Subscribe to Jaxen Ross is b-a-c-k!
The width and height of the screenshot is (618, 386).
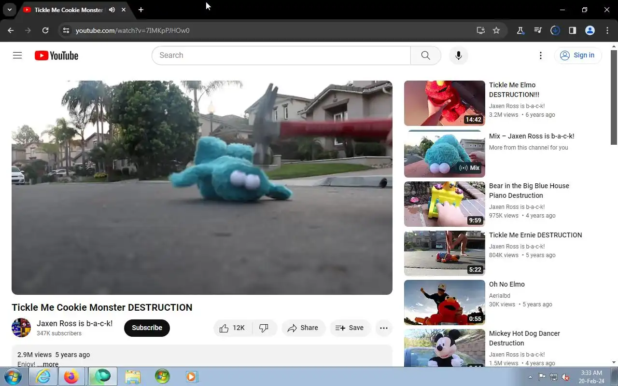point(147,328)
